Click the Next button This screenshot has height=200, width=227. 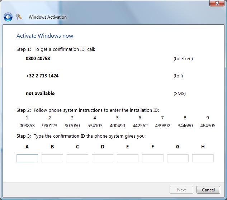[181, 190]
